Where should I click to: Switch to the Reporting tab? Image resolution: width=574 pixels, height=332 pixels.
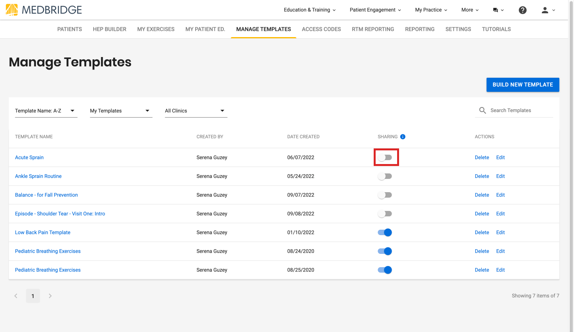[420, 29]
